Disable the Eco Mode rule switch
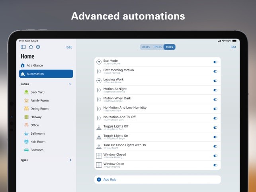Viewport: 256px width, 192px height. (x=215, y=62)
